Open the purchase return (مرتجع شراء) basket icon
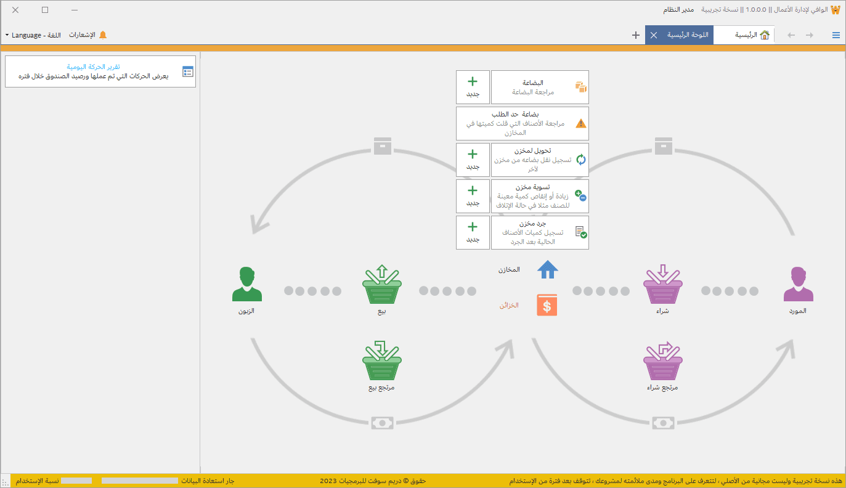The width and height of the screenshot is (846, 488). click(x=663, y=361)
